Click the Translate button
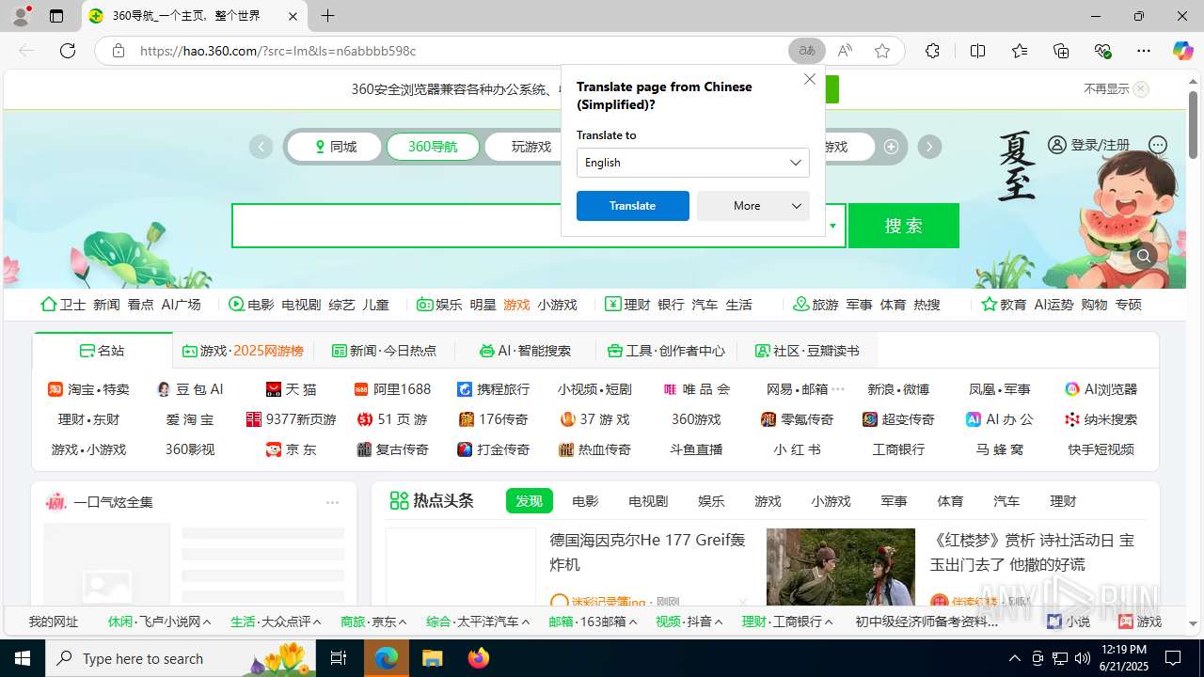 click(x=633, y=206)
